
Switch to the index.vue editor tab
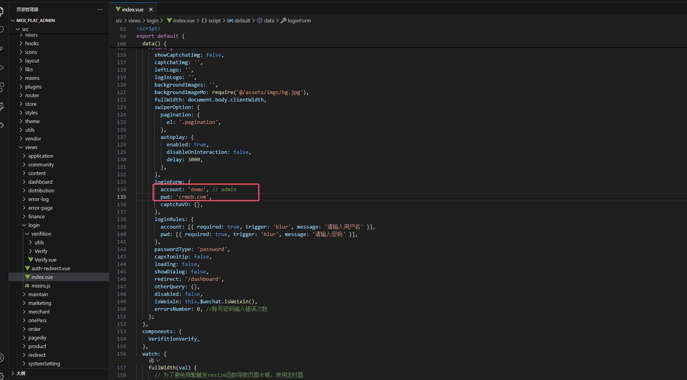point(133,9)
